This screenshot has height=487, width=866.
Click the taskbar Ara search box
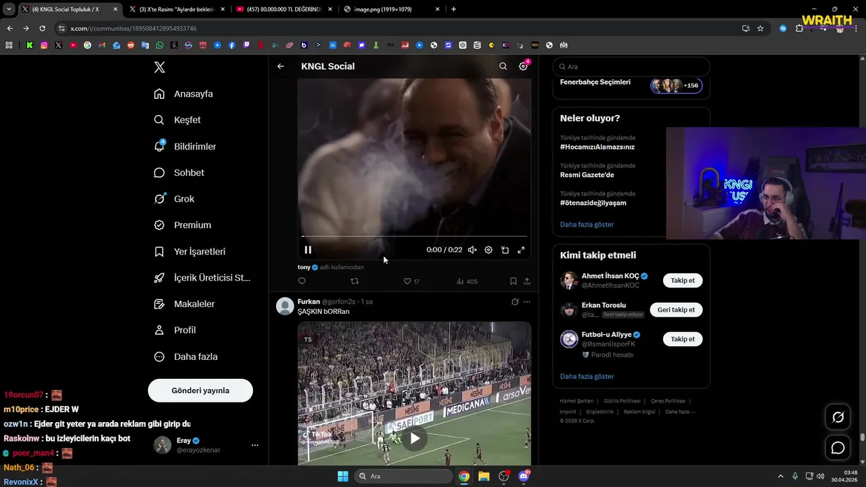click(404, 476)
